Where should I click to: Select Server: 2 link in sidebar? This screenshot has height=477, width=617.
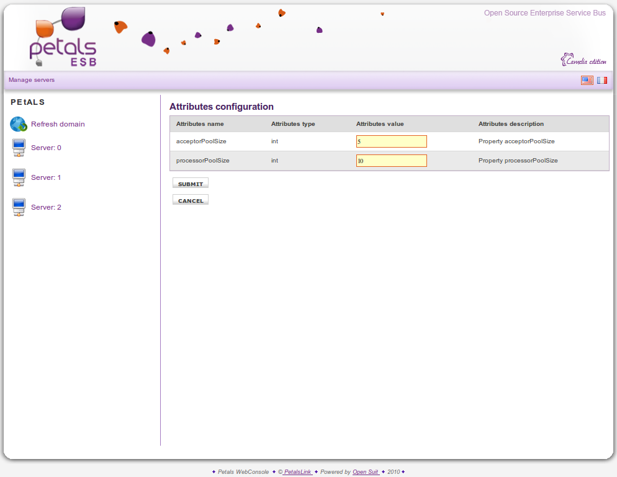(x=46, y=207)
